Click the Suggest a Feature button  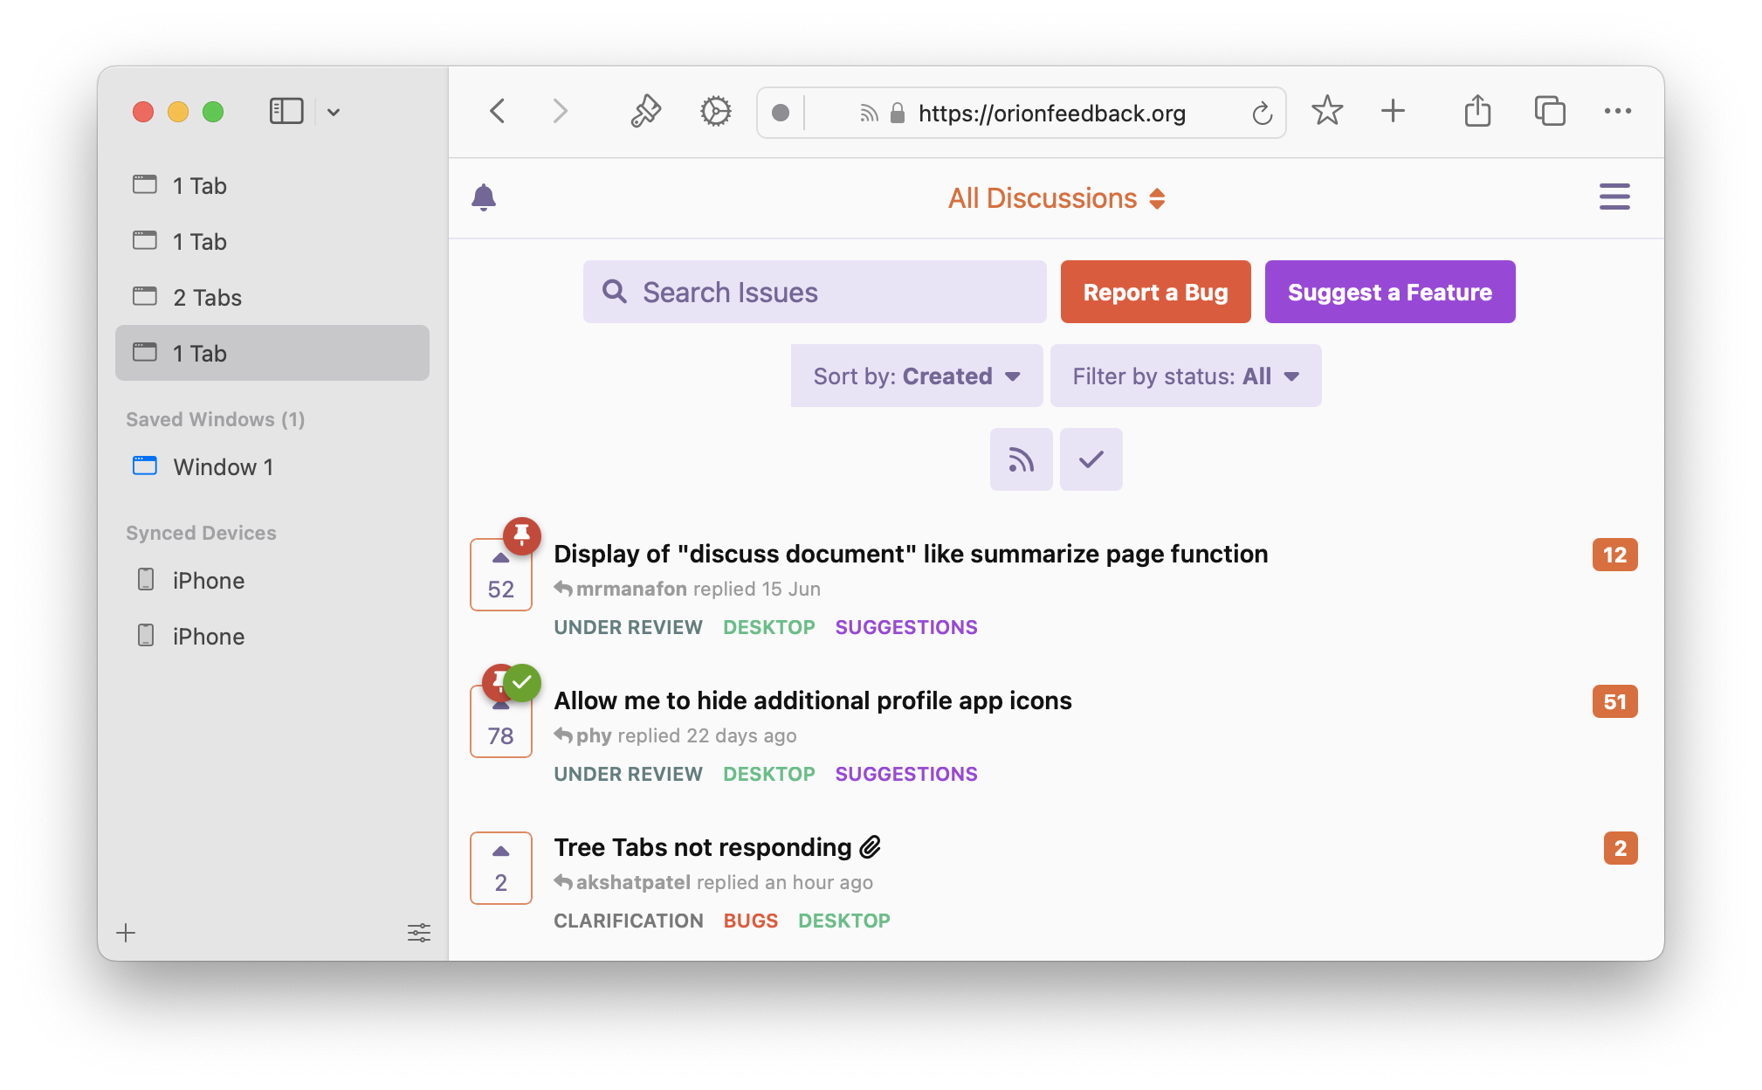[1390, 292]
